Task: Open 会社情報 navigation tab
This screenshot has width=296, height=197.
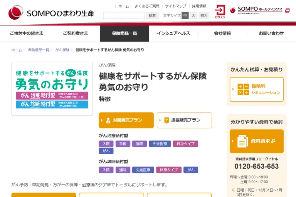Action: 222,33
